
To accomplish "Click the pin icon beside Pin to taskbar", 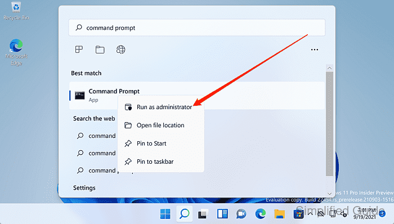I will pos(128,162).
